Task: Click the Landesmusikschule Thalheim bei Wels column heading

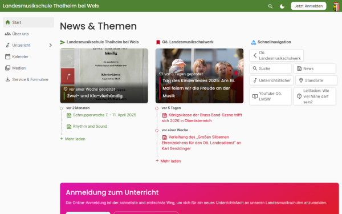Action: [103, 42]
